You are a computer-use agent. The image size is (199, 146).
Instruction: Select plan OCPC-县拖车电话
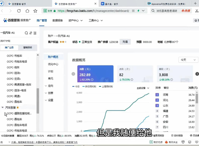(17, 125)
